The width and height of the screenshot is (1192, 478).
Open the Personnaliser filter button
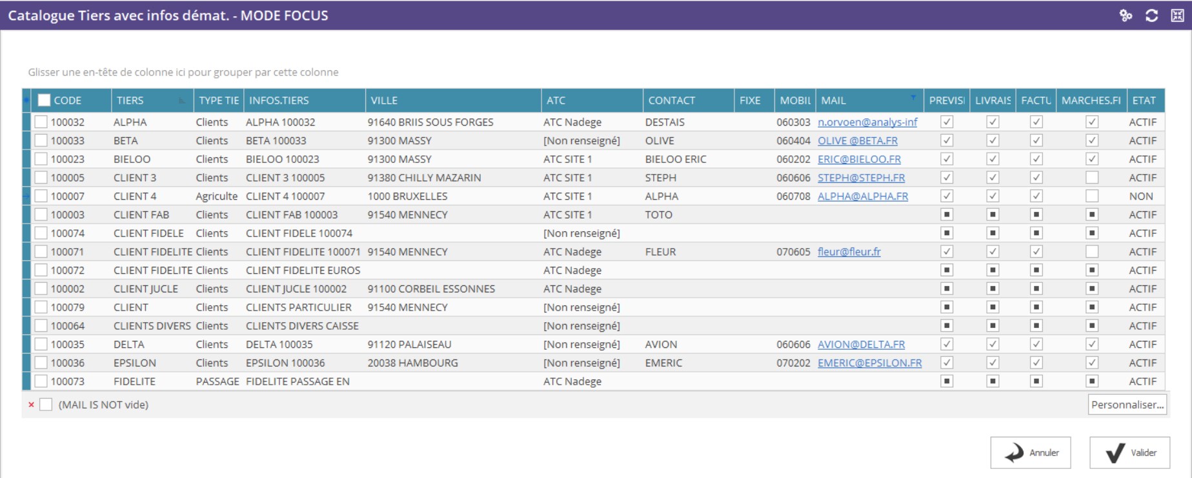[1127, 405]
